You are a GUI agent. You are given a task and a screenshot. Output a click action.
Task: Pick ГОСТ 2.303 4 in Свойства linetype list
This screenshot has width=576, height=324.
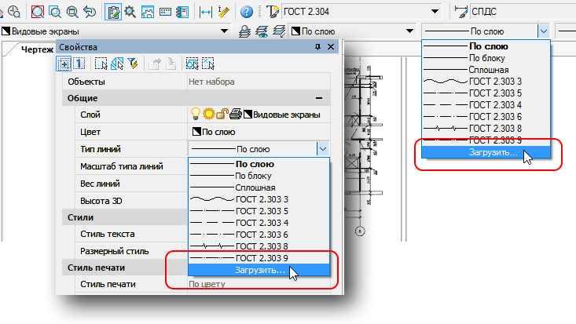coord(259,223)
